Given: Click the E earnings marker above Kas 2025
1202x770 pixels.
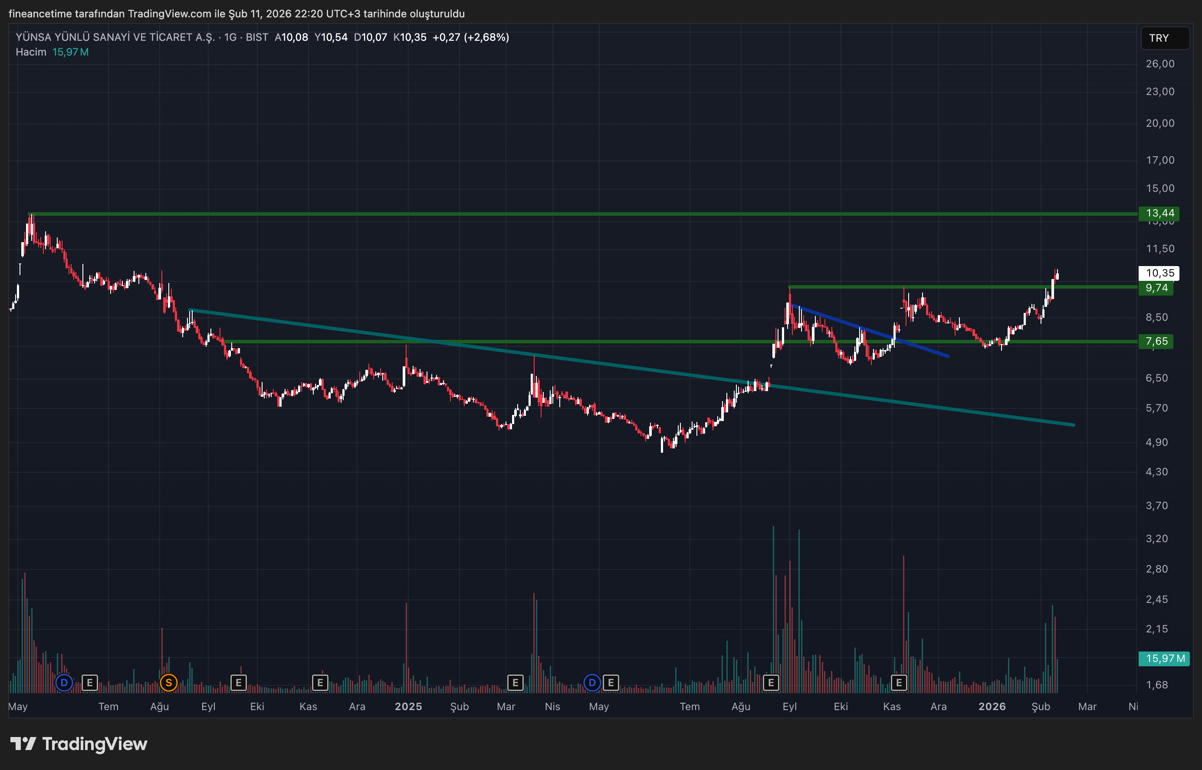Looking at the screenshot, I should (x=899, y=682).
